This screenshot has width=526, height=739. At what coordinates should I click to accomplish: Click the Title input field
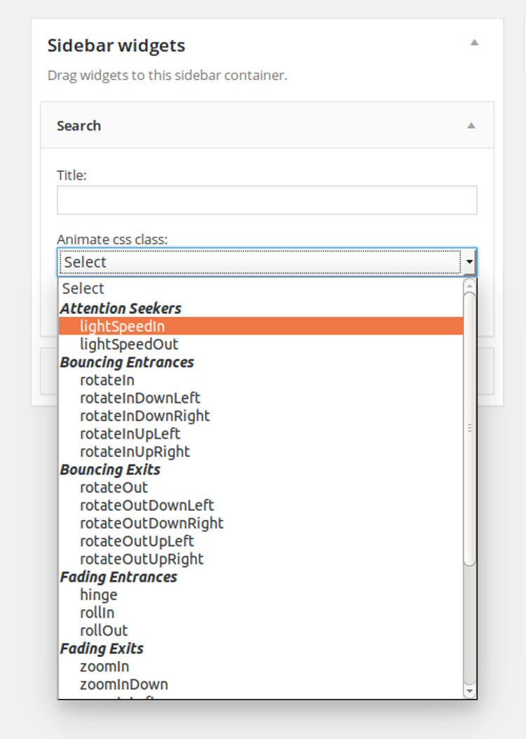[267, 200]
